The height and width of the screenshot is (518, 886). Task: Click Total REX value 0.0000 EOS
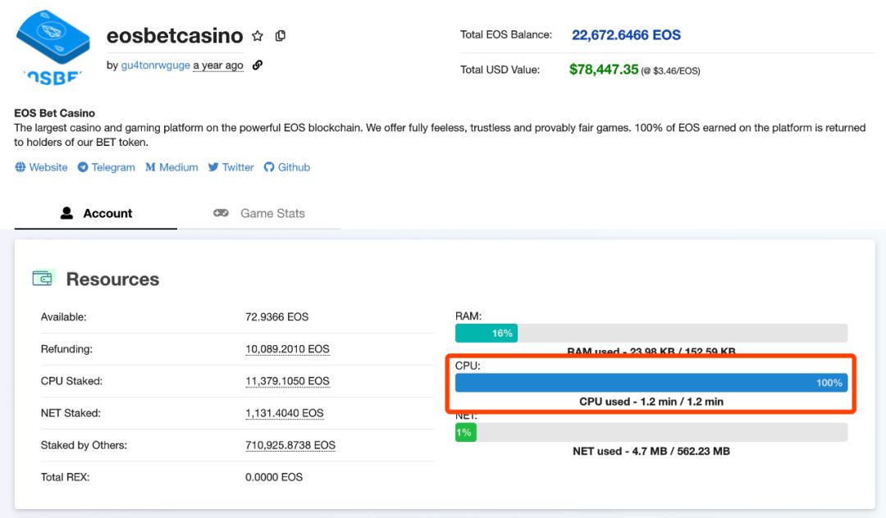(274, 477)
